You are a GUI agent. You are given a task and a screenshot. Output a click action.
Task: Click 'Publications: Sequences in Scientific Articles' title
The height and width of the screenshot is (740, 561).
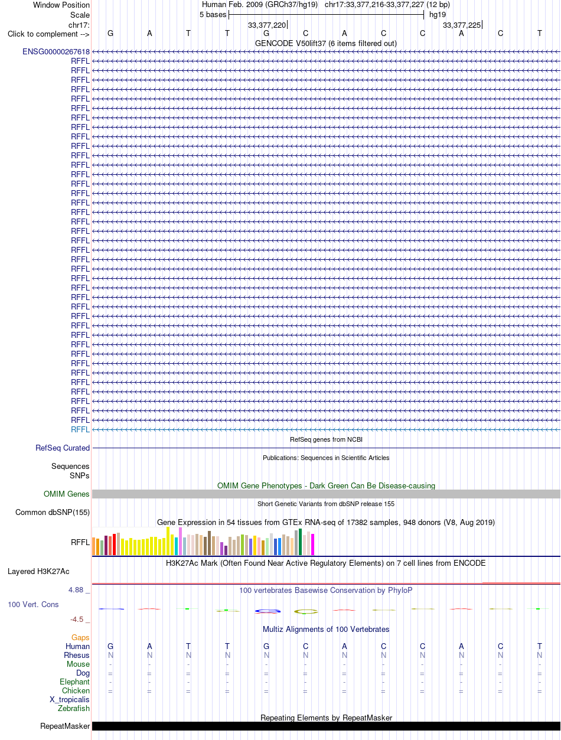326,458
